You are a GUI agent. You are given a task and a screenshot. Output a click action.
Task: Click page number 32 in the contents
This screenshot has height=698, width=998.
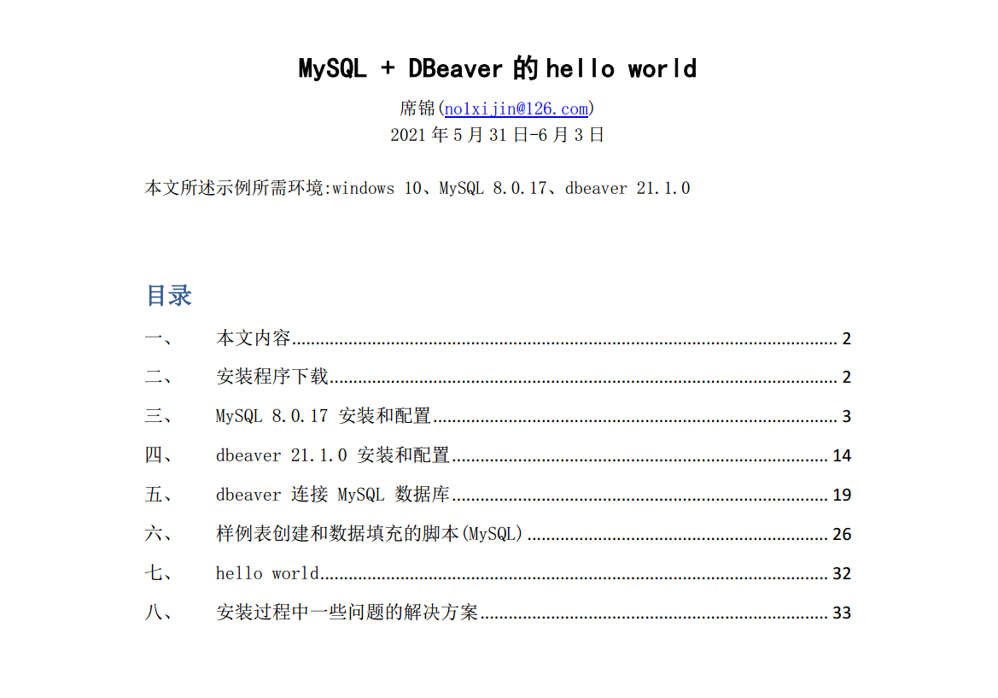point(842,574)
